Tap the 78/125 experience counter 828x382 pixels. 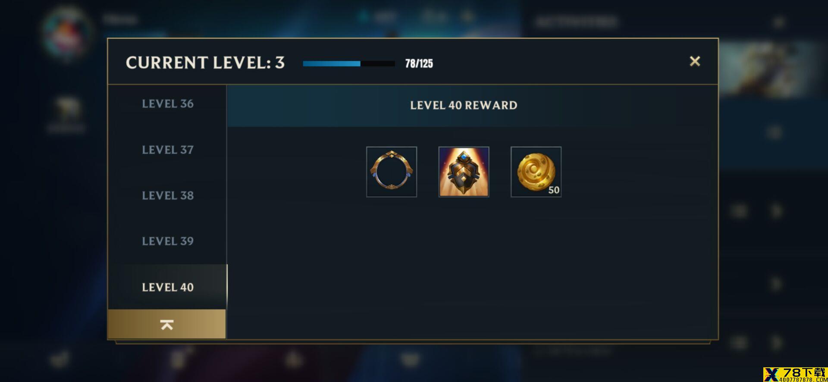click(419, 63)
